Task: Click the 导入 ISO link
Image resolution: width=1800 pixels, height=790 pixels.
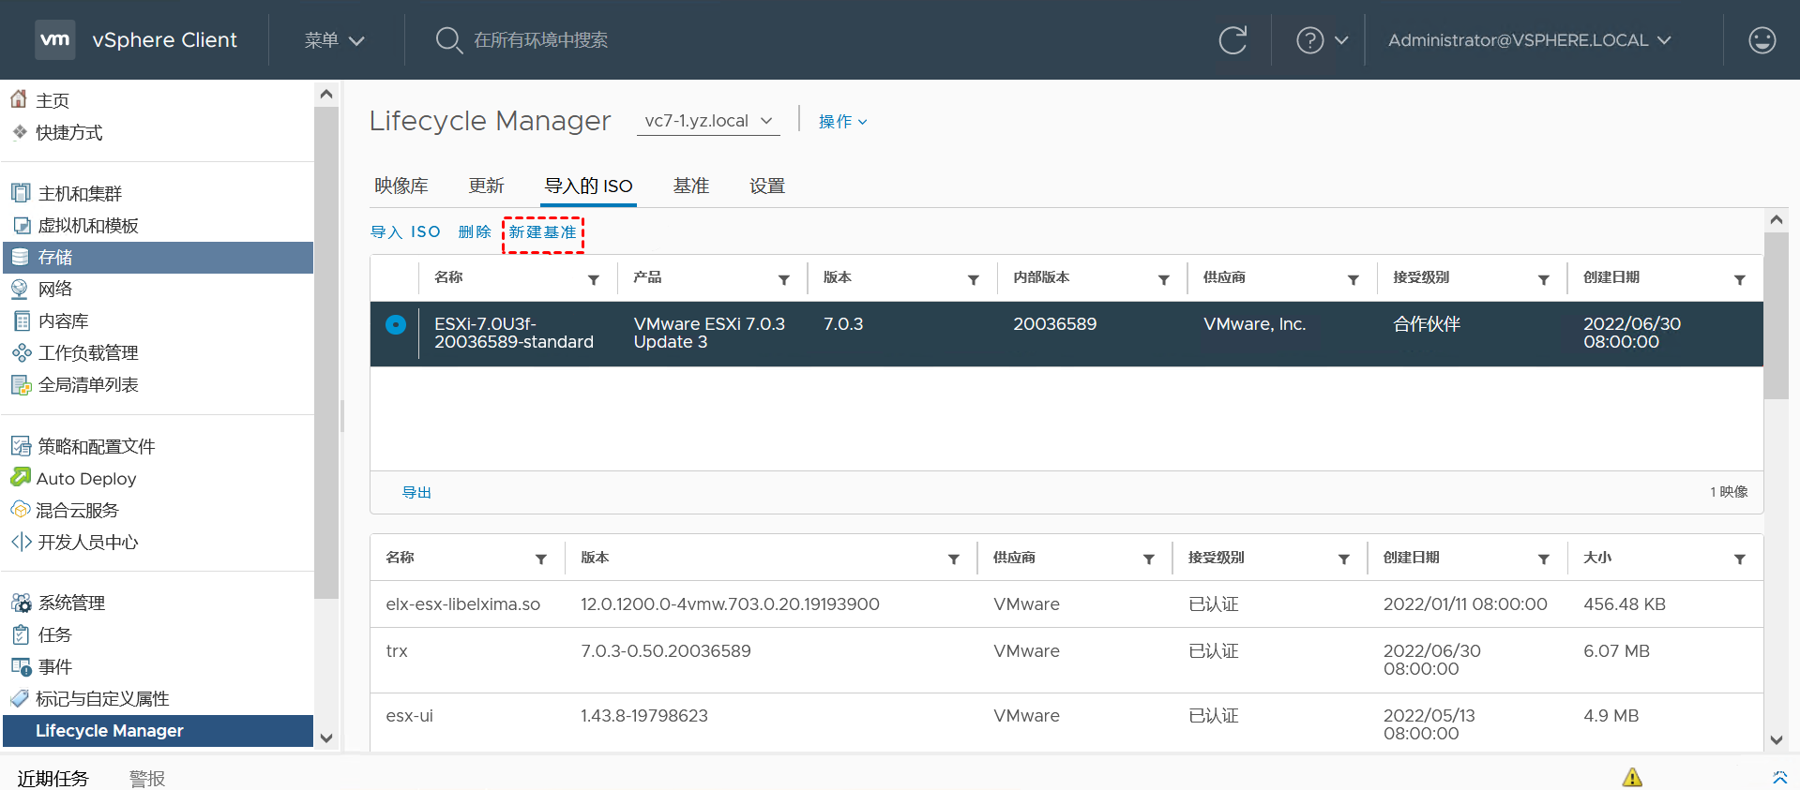Action: [x=405, y=232]
